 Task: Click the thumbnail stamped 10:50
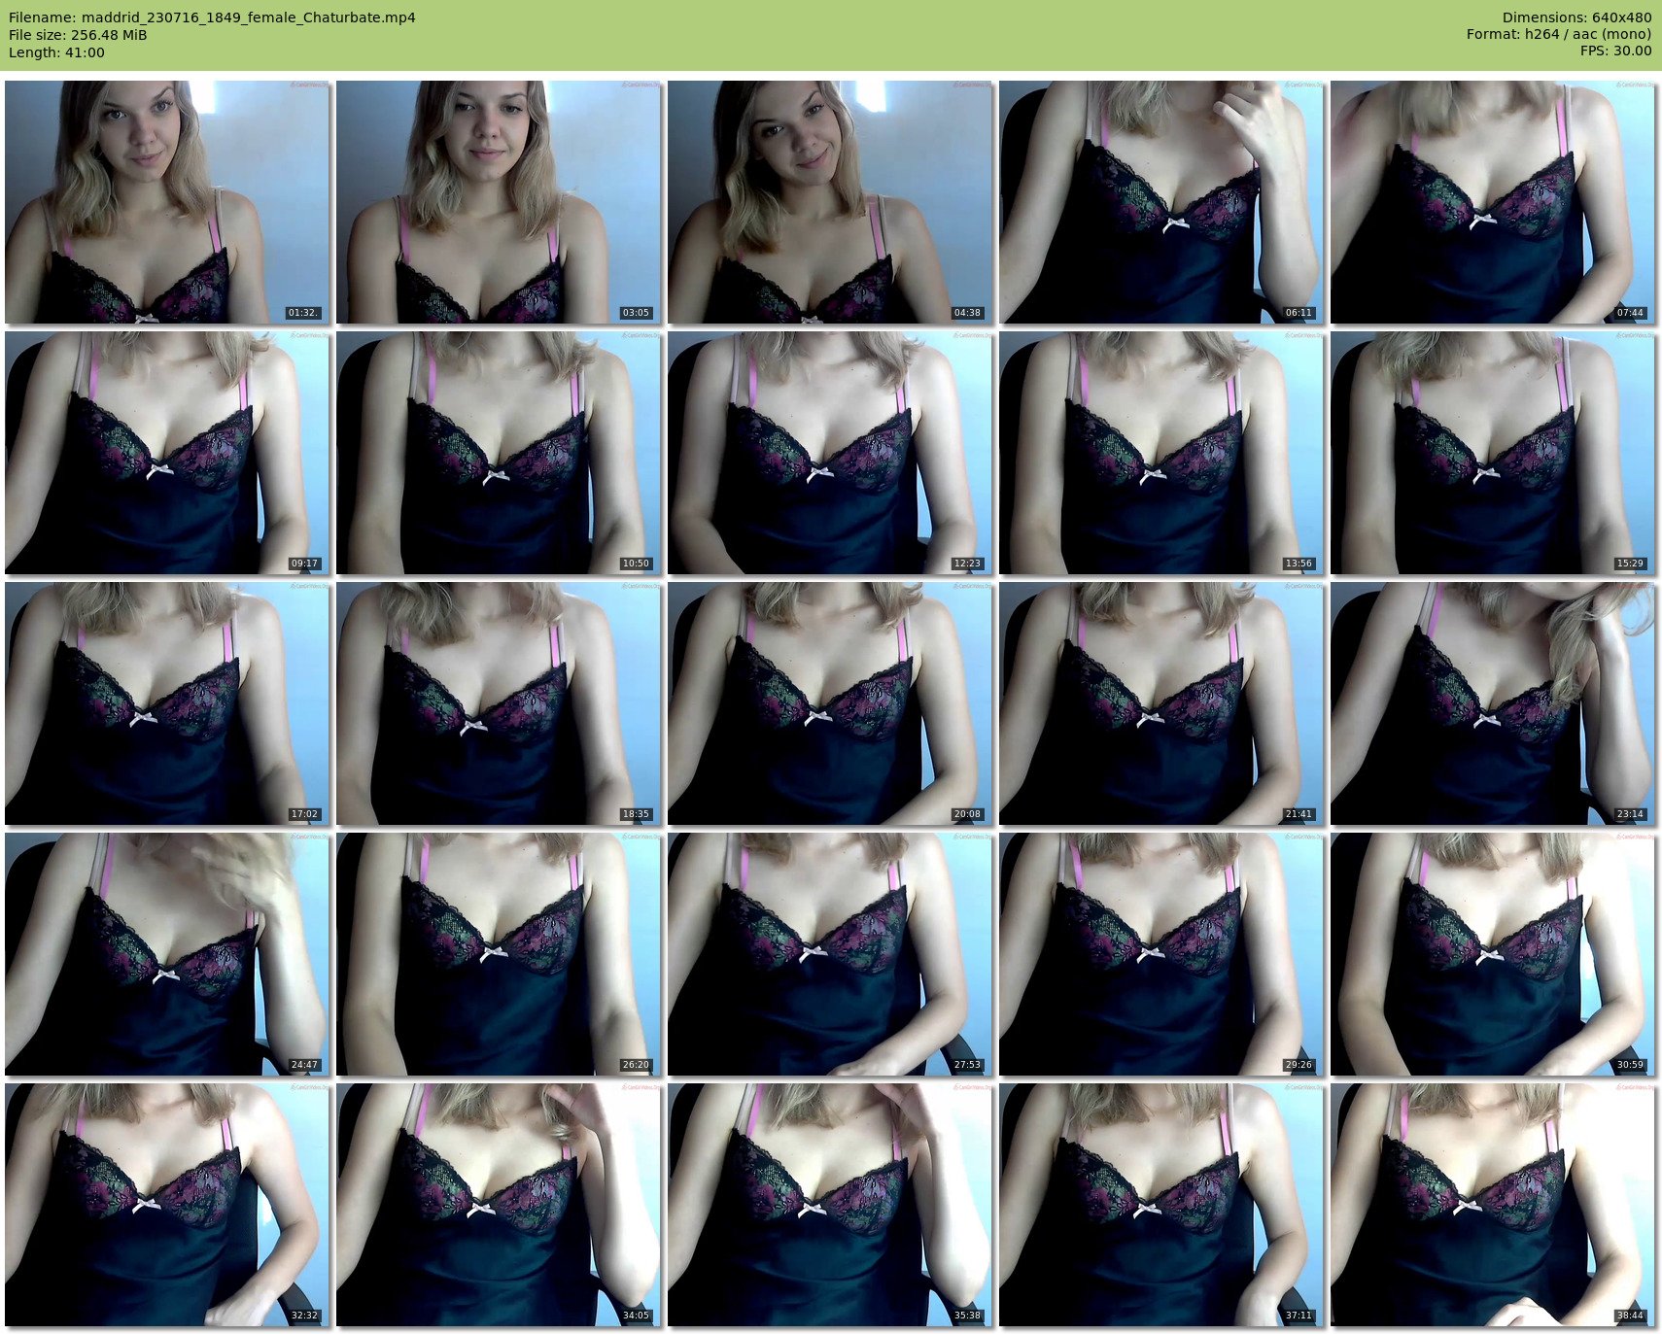(499, 453)
